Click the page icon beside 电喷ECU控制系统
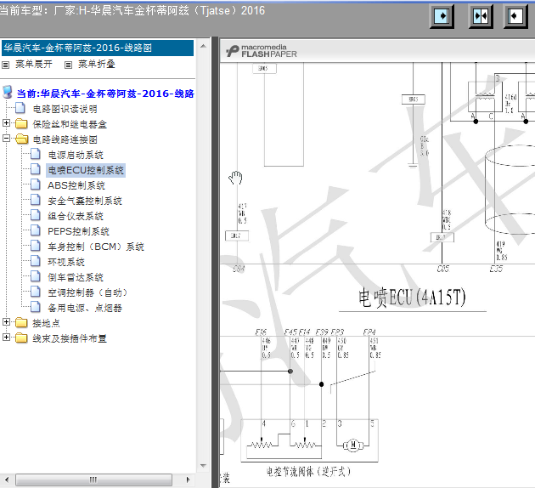This screenshot has width=535, height=488. 36,169
